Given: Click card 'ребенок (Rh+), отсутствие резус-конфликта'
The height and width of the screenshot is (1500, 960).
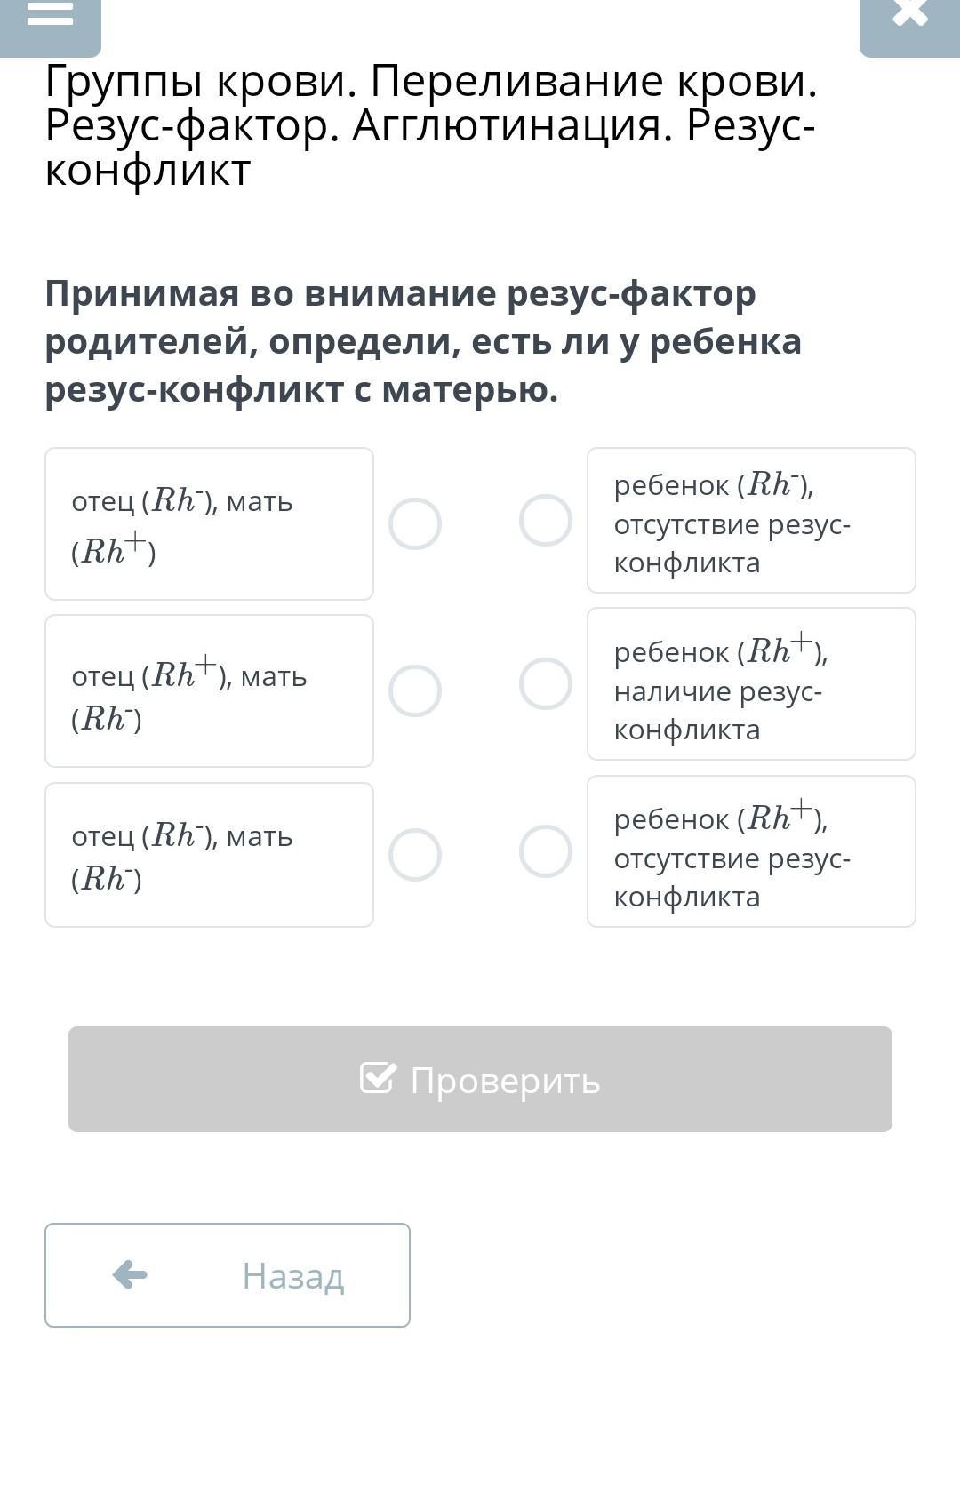Looking at the screenshot, I should pos(751,851).
